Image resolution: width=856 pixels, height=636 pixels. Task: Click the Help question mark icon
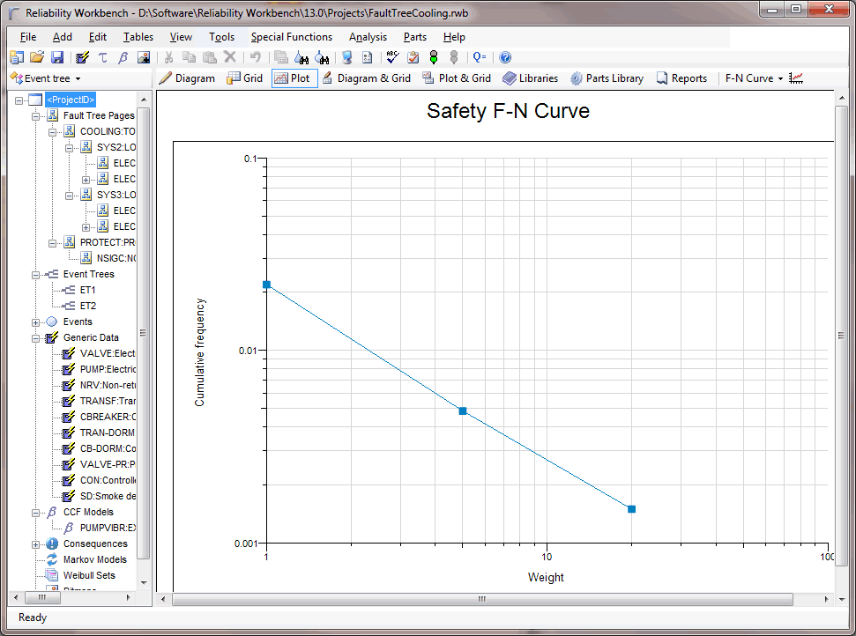coord(504,57)
